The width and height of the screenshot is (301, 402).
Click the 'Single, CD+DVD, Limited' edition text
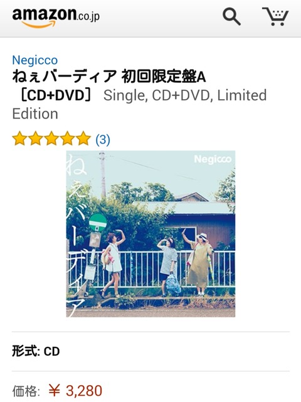(185, 95)
